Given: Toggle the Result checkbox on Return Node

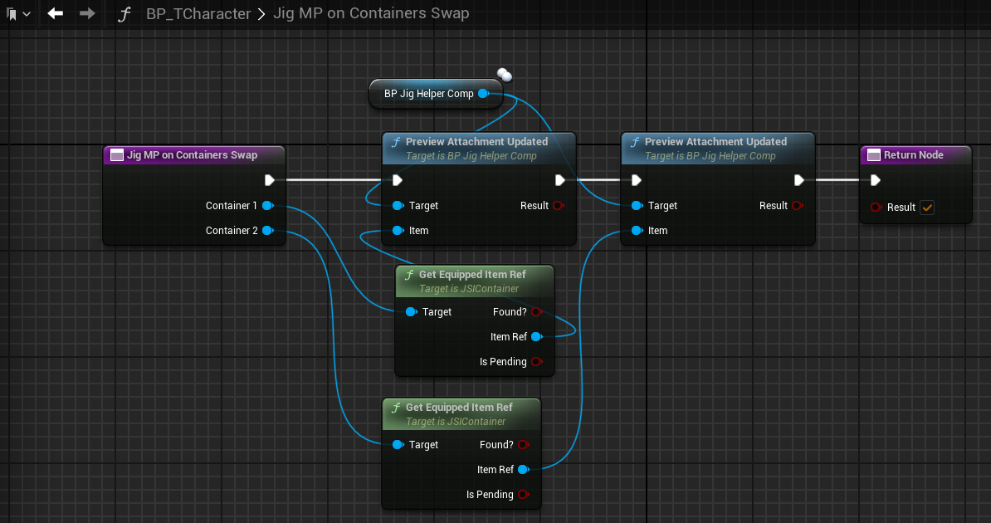Looking at the screenshot, I should 927,208.
